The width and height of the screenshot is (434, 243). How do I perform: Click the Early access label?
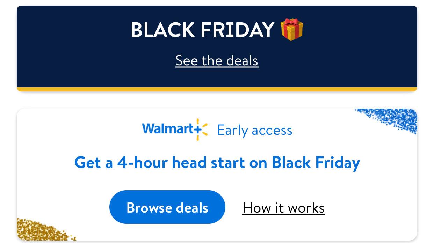pyautogui.click(x=255, y=130)
